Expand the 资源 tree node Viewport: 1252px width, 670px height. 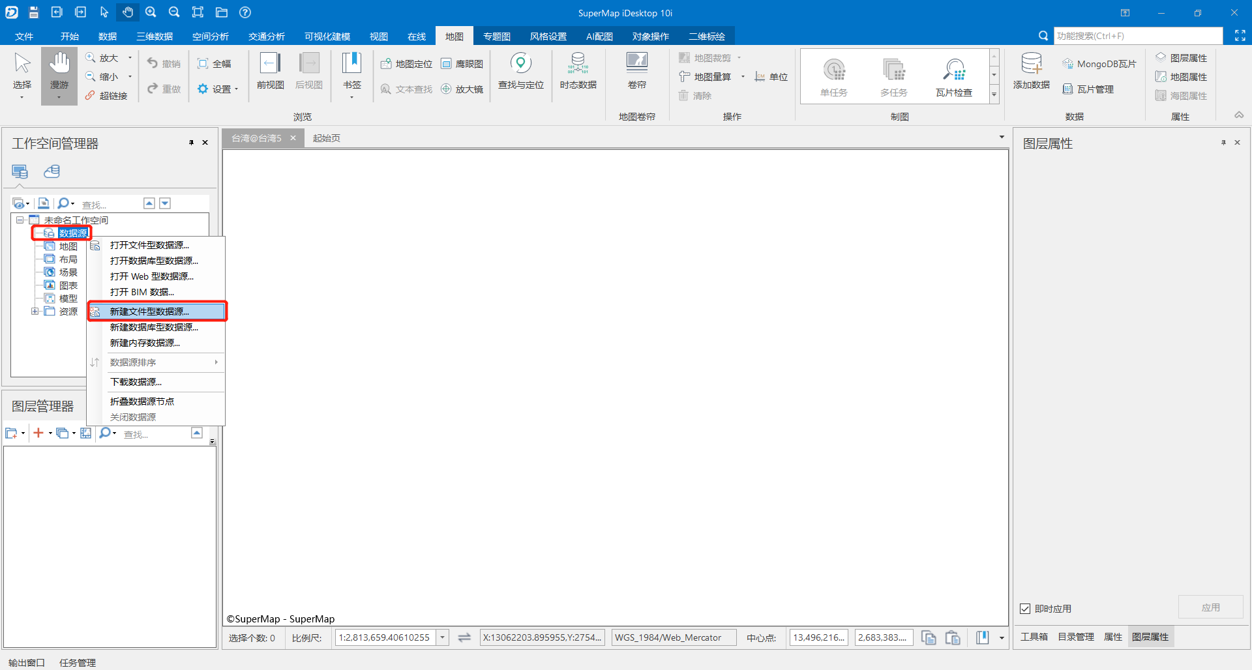[35, 312]
